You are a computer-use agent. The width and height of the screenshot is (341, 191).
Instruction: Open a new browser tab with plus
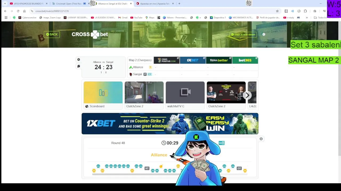tap(179, 4)
